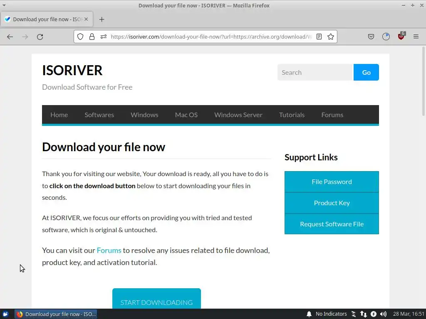Open the notifications bell in the panel
426x319 pixels.
309,314
